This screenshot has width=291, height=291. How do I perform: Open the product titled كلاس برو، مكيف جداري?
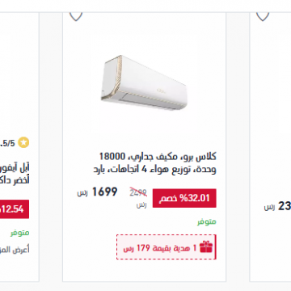click(x=154, y=163)
